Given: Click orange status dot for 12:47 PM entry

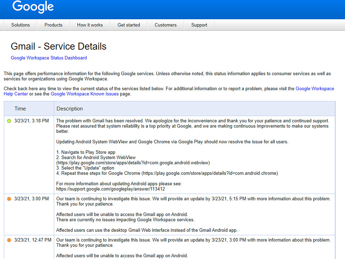Looking at the screenshot, I should click(x=9, y=240).
